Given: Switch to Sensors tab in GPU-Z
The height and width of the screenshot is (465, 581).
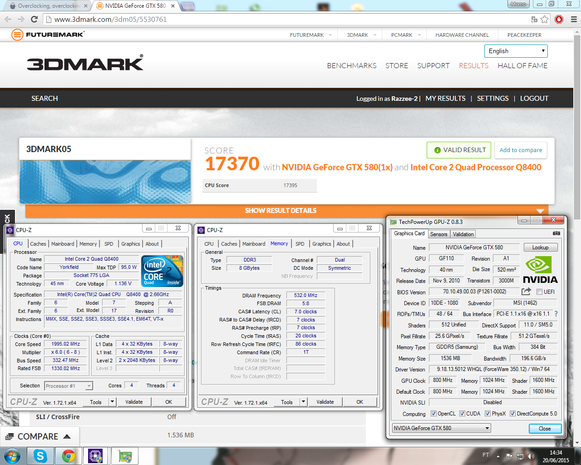Looking at the screenshot, I should pyautogui.click(x=439, y=234).
